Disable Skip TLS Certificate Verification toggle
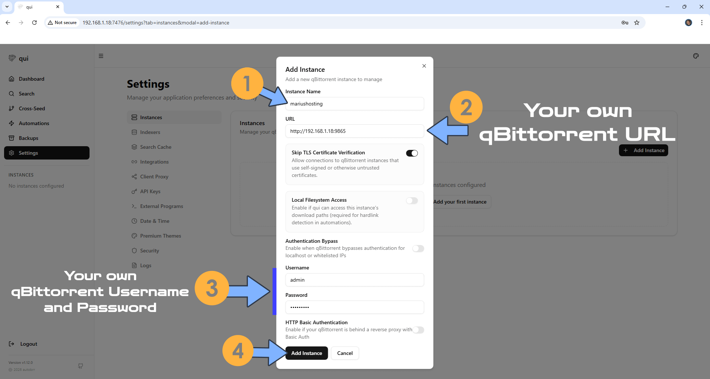 click(412, 153)
